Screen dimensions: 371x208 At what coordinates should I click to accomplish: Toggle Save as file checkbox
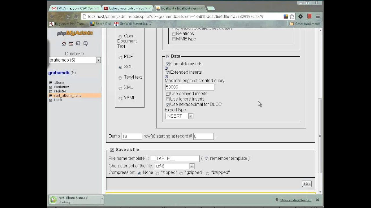112,150
